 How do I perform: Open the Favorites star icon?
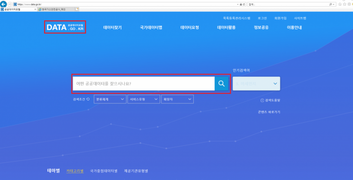344,4
